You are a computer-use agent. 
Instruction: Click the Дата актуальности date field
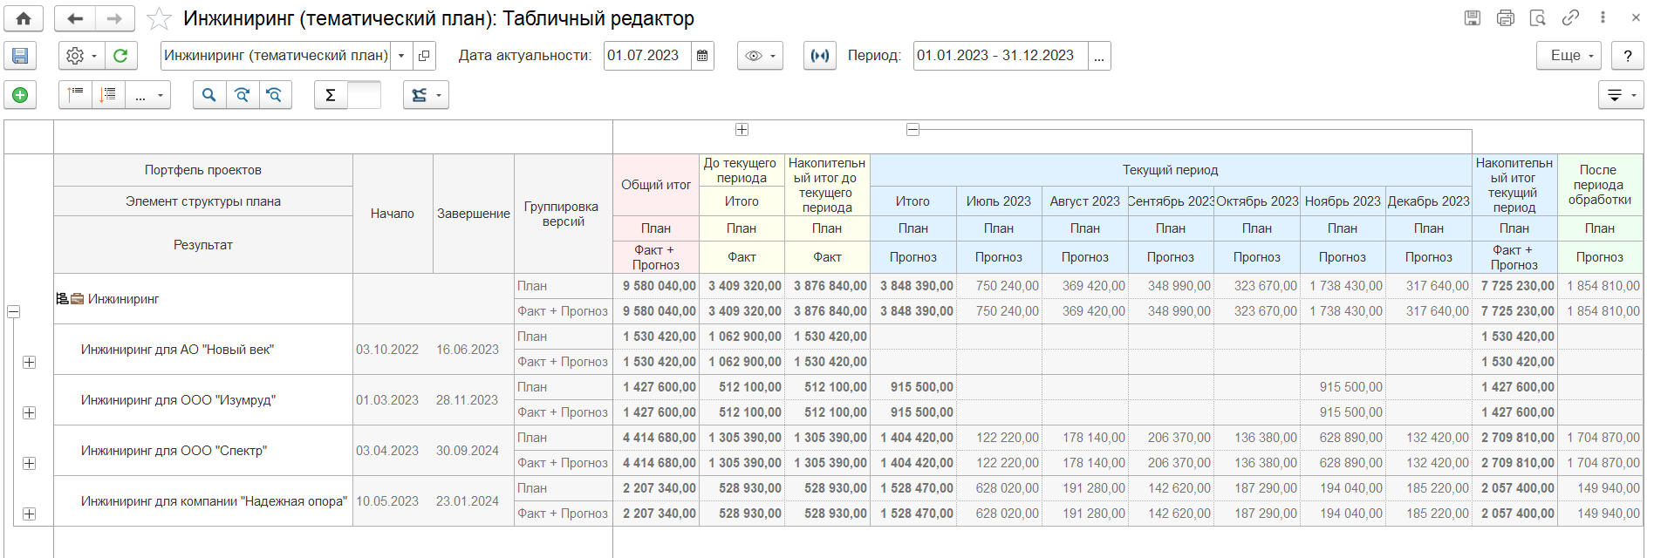coord(647,56)
